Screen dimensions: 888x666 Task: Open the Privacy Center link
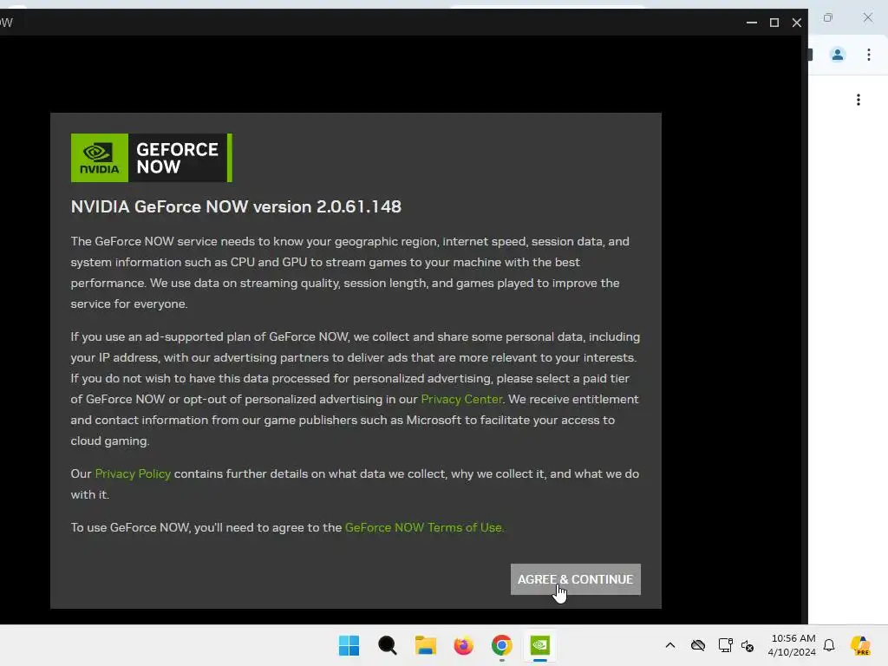click(461, 399)
